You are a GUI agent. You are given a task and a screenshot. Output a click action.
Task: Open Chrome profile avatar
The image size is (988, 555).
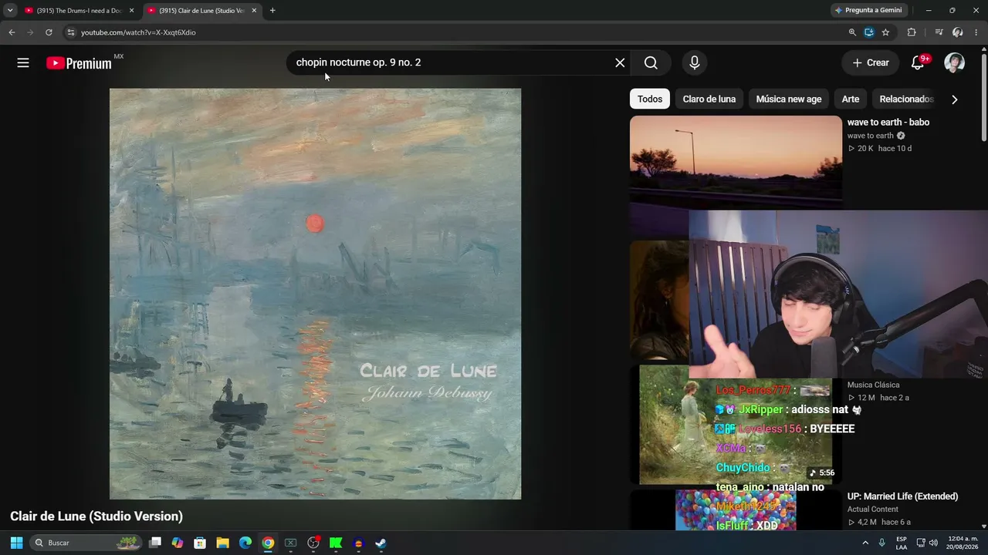[958, 32]
